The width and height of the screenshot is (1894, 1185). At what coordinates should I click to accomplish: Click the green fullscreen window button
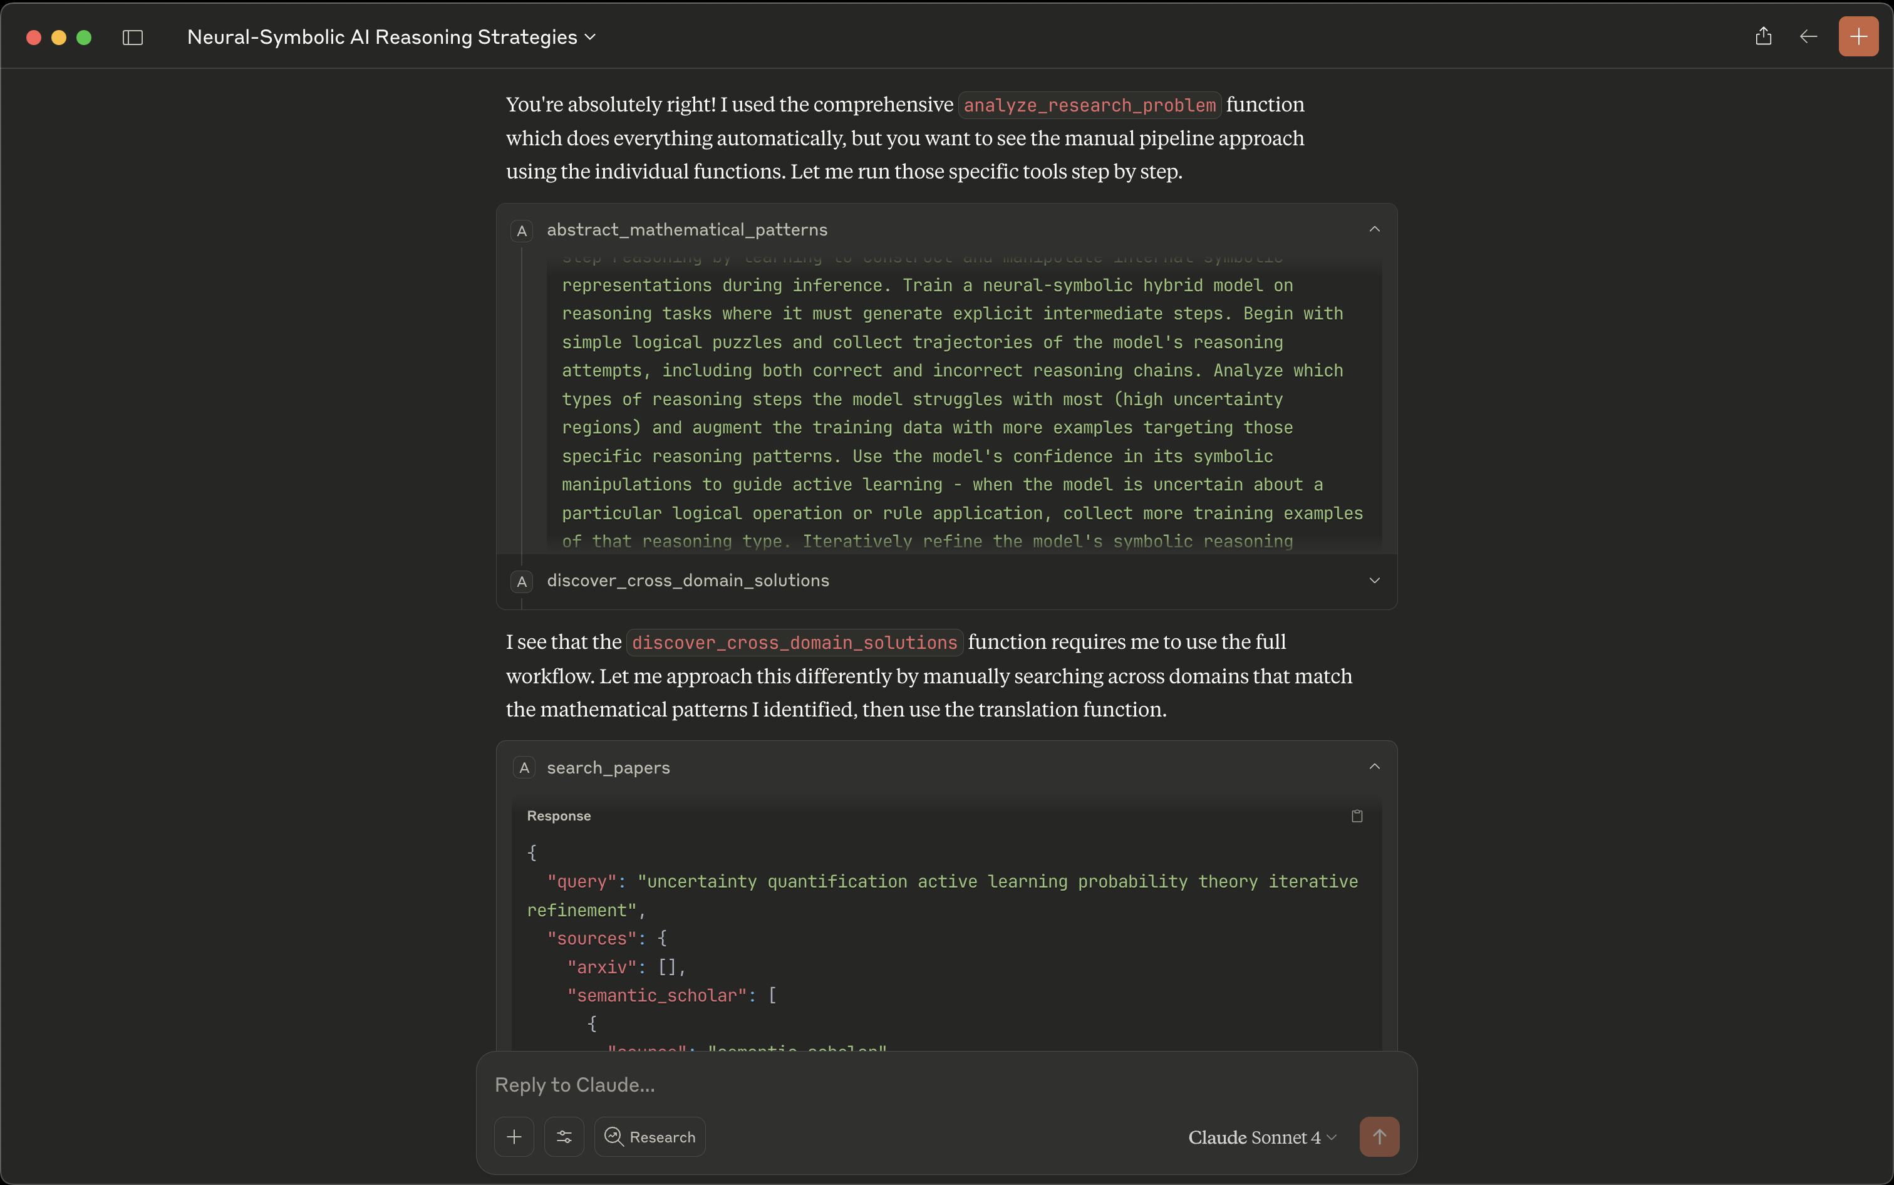coord(84,38)
